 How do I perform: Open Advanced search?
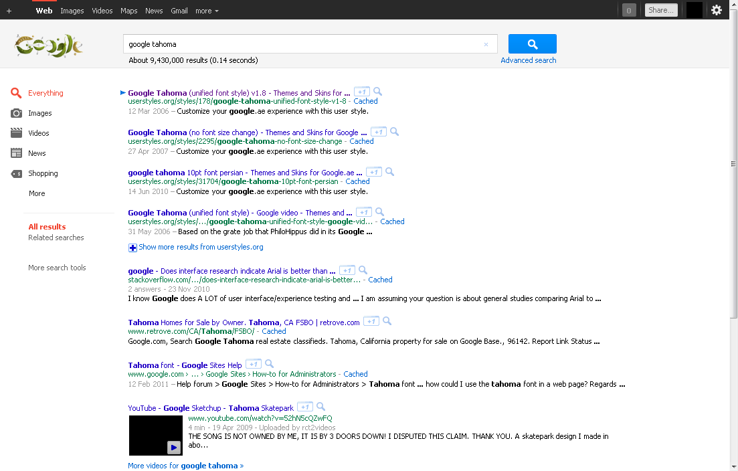tap(529, 60)
